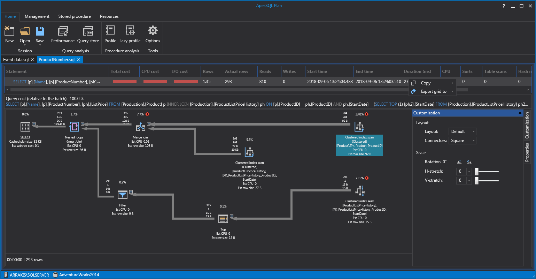Click the H-stretch slider handle
Image resolution: width=536 pixels, height=279 pixels.
pyautogui.click(x=477, y=171)
